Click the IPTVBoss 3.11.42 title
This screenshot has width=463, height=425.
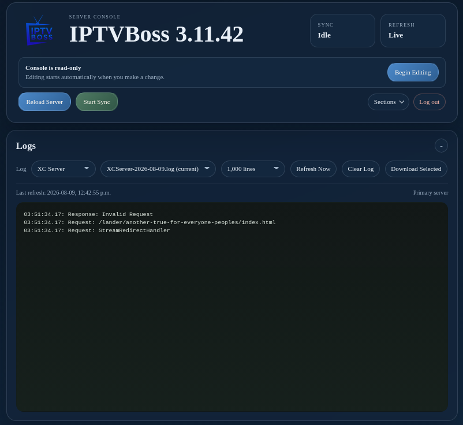click(156, 34)
